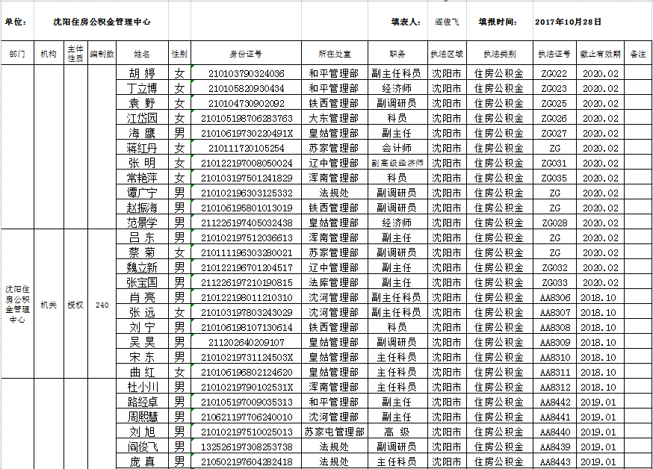
Task: Click ID number 210106197302204​91X
Action: pyautogui.click(x=247, y=134)
